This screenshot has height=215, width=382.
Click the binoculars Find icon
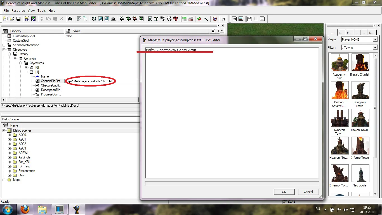(70, 19)
